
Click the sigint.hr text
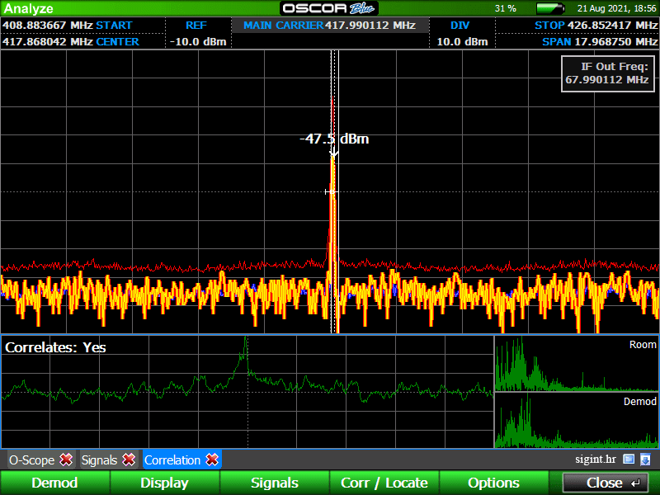coord(595,460)
